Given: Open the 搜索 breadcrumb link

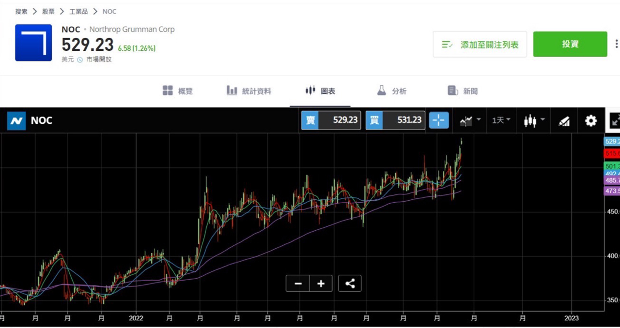Looking at the screenshot, I should point(21,12).
